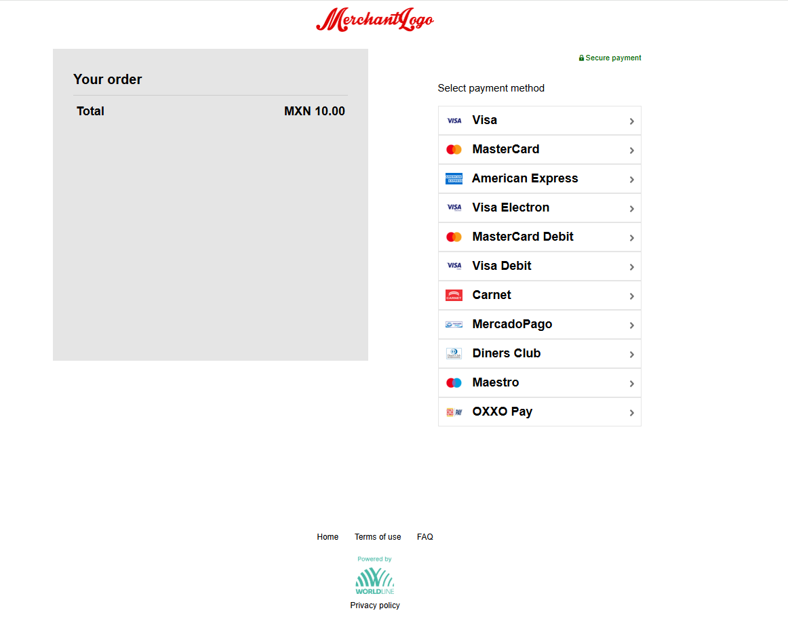Expand the Diners Club row chevron
Screen dimensions: 788x617
coord(632,354)
